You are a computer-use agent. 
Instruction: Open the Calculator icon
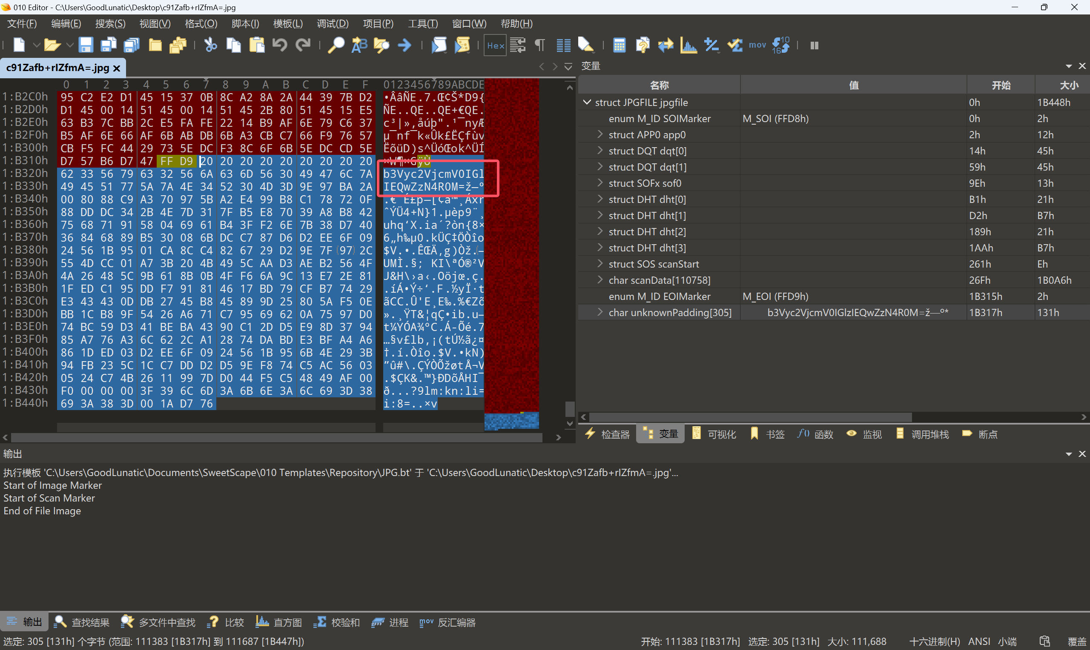pyautogui.click(x=619, y=45)
